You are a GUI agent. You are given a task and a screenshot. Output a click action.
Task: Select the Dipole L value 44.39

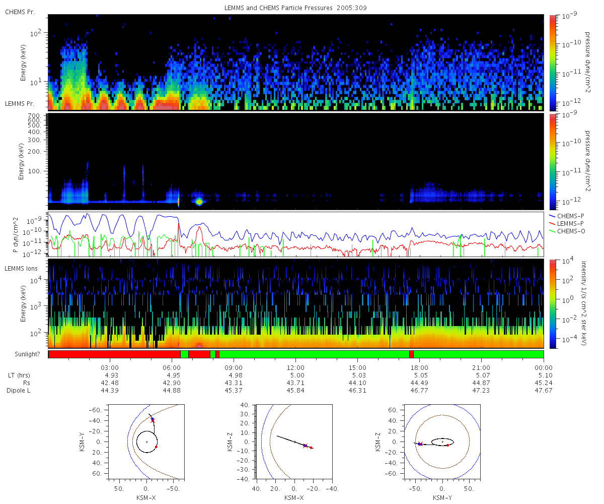pos(110,391)
